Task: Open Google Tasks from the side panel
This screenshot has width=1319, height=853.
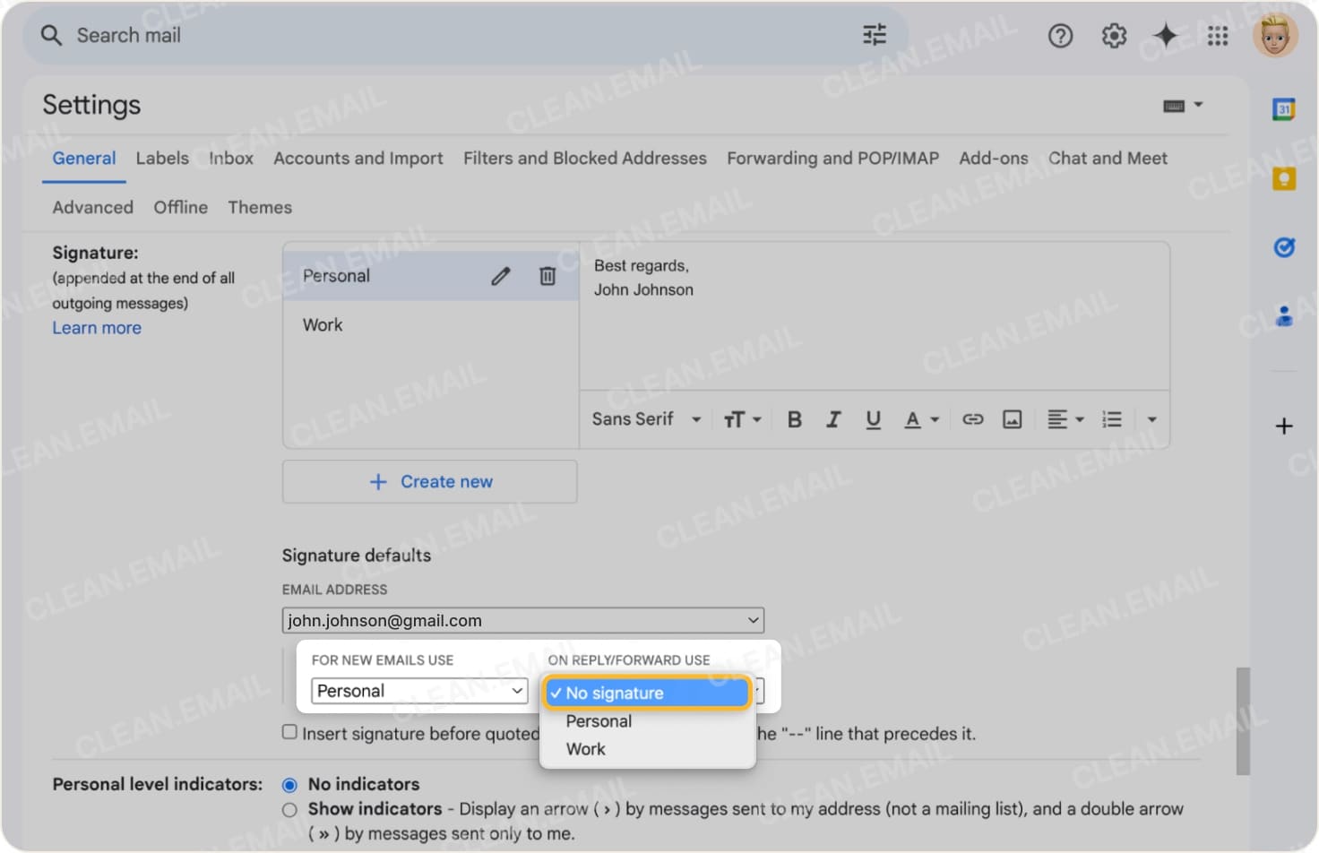Action: 1284,248
